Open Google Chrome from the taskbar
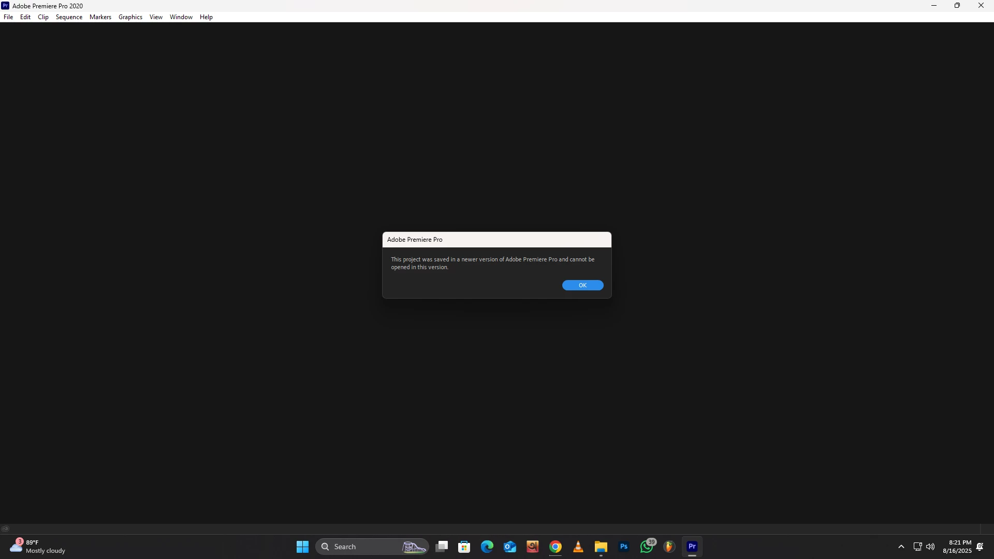Image resolution: width=994 pixels, height=559 pixels. pos(556,547)
